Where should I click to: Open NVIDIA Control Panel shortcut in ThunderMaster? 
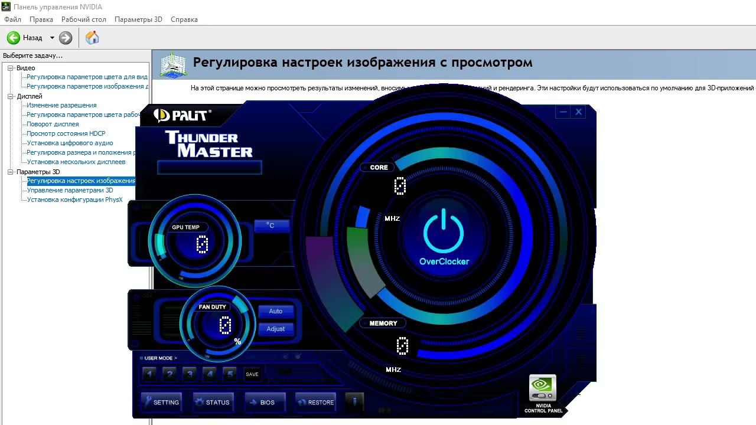(x=543, y=394)
